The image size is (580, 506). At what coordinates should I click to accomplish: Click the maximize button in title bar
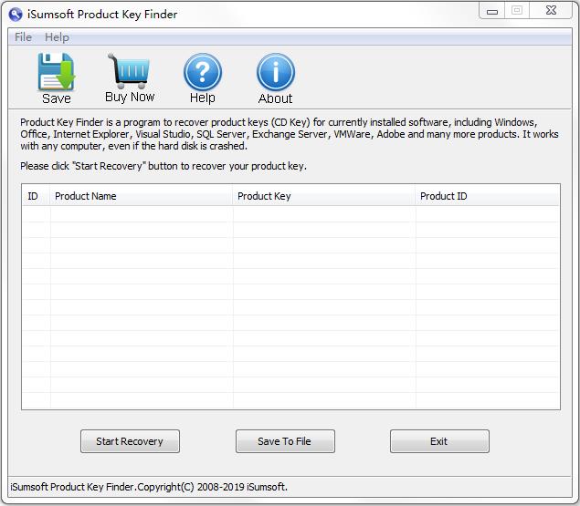click(x=517, y=11)
